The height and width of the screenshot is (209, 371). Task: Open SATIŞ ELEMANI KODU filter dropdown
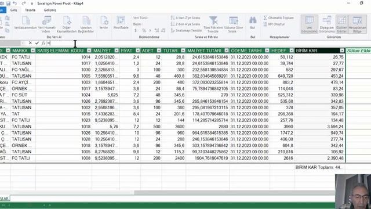pyautogui.click(x=89, y=51)
